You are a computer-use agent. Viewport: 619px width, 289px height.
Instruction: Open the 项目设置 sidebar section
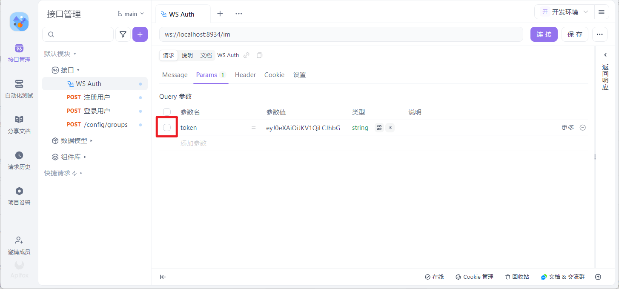(x=19, y=196)
